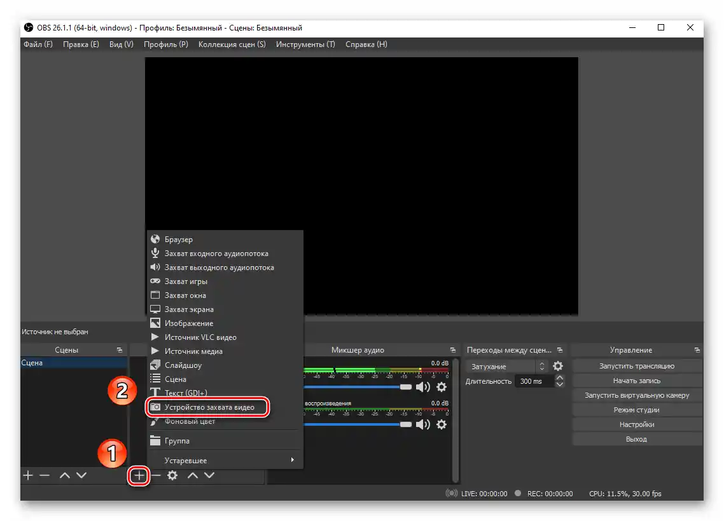Screen dimensions: 724x521
Task: Click the 300 ms duration field
Action: 534,381
